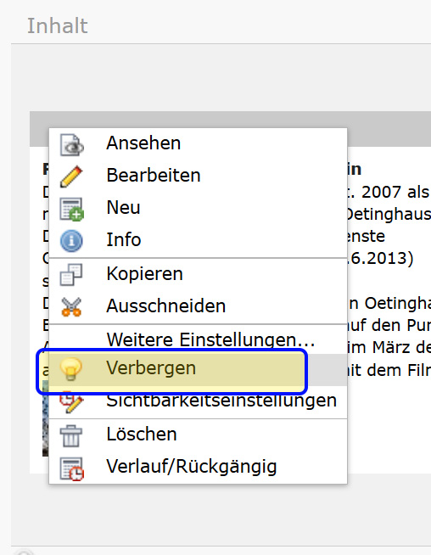Expand Weitere Einstellungen... submenu
This screenshot has height=555, width=431.
[x=210, y=339]
